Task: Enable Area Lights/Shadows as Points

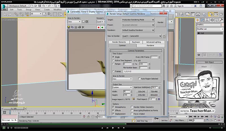Action: coord(132,111)
